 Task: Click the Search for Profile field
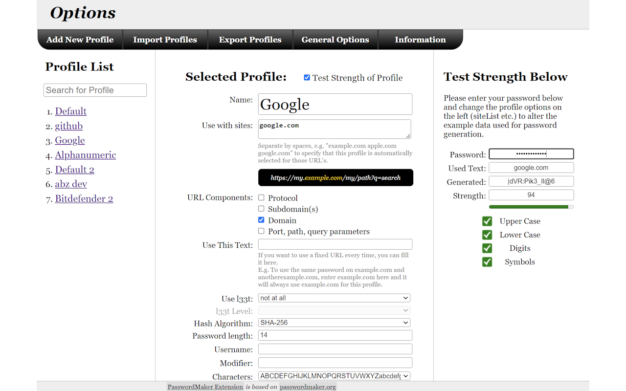(x=95, y=90)
